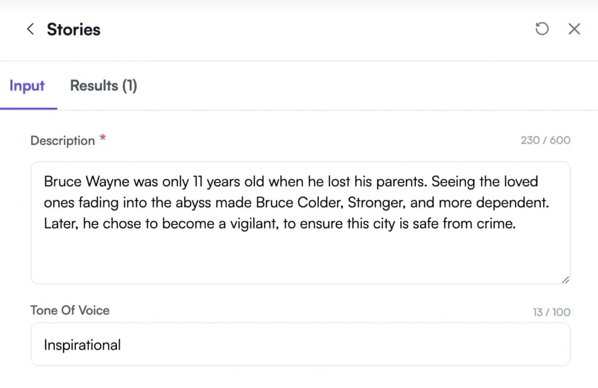
Task: Click the 230 / 600 character counter
Action: [545, 141]
